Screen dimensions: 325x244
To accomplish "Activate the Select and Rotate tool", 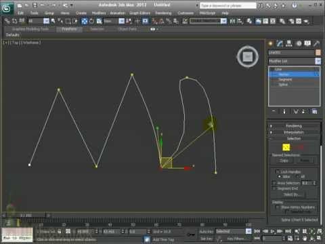I will tap(91, 21).
